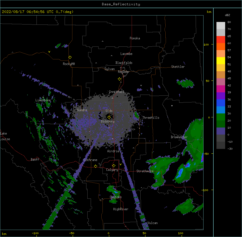Click the Base_Reflectivity title
Viewport: 242px width, 237px height.
[121, 4]
